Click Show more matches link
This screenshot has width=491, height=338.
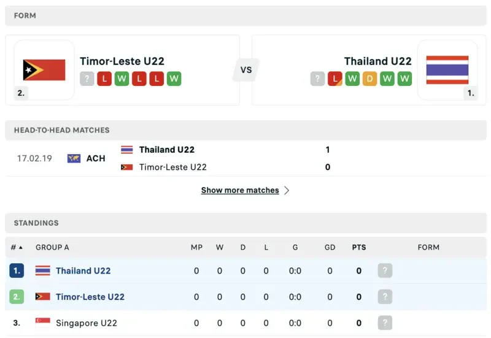point(240,190)
